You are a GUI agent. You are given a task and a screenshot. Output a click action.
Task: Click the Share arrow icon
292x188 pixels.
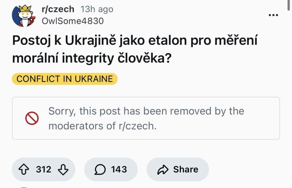click(x=163, y=169)
